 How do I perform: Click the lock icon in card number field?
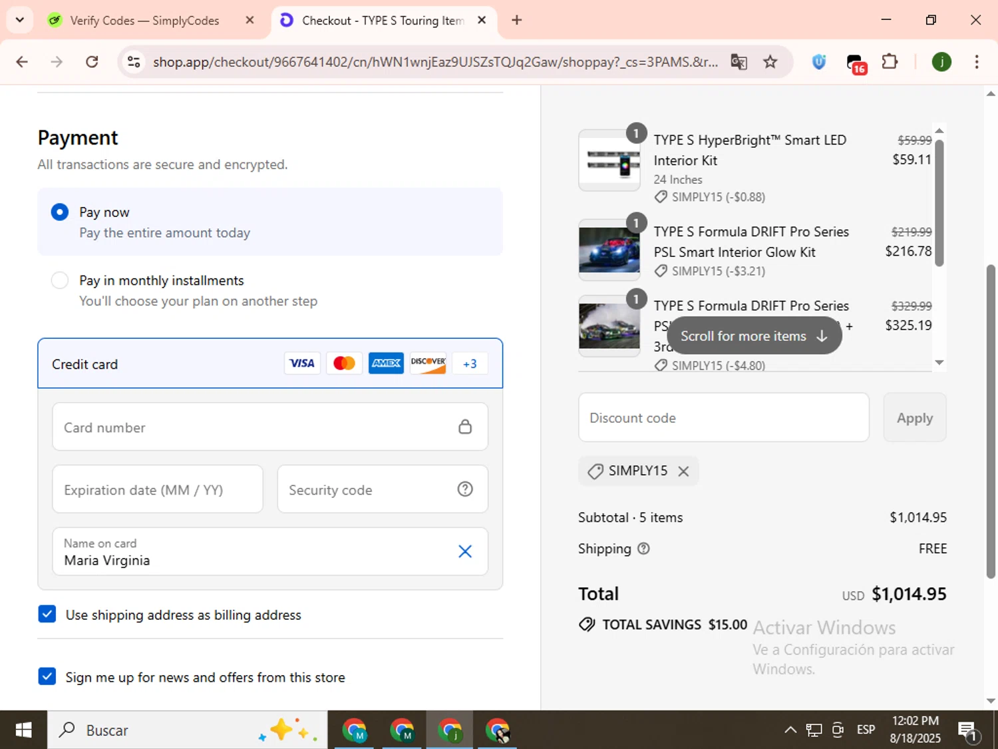[x=465, y=427]
